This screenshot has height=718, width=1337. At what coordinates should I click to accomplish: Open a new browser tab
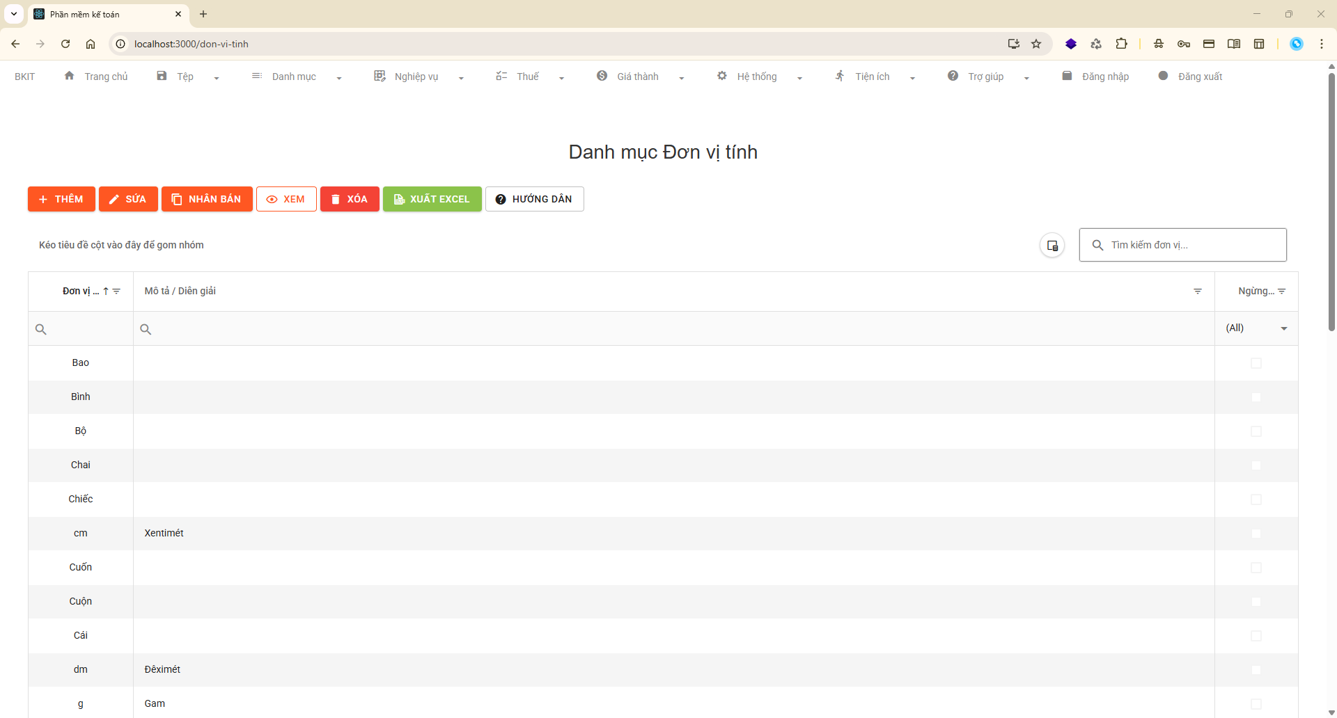click(x=203, y=14)
